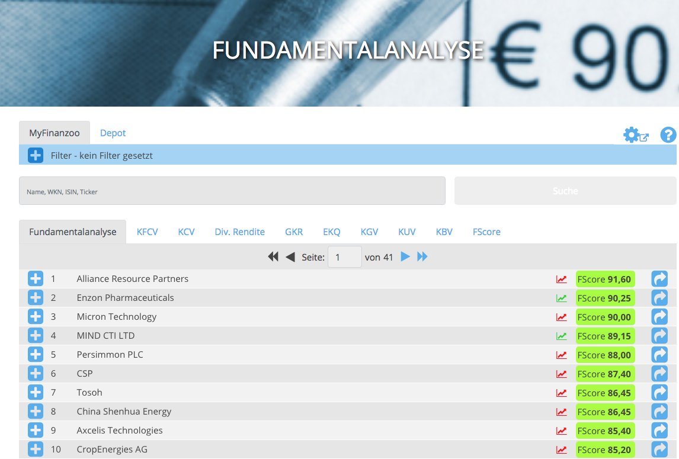Click share arrow for MIND CTI LTD

pyautogui.click(x=659, y=336)
